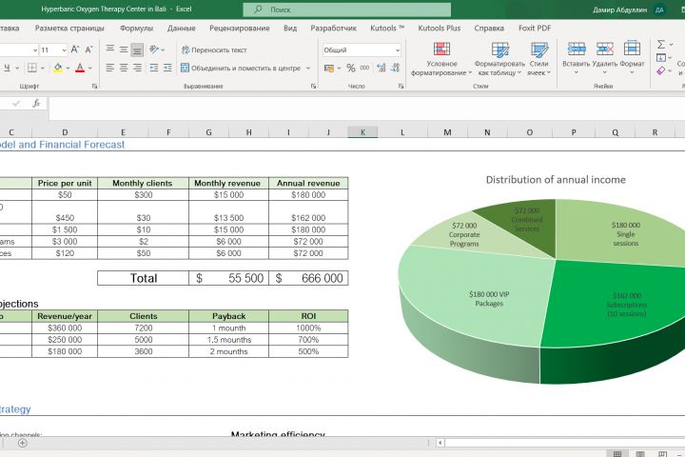Open Стили ячеек gallery
The height and width of the screenshot is (457, 685).
[538, 59]
